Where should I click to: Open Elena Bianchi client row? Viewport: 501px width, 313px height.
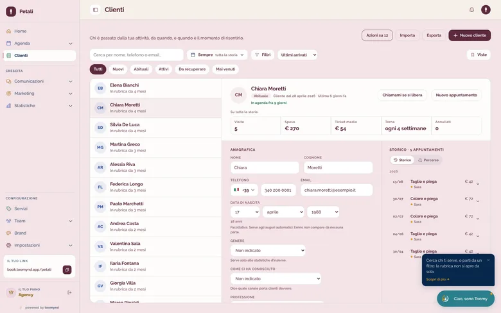[155, 88]
